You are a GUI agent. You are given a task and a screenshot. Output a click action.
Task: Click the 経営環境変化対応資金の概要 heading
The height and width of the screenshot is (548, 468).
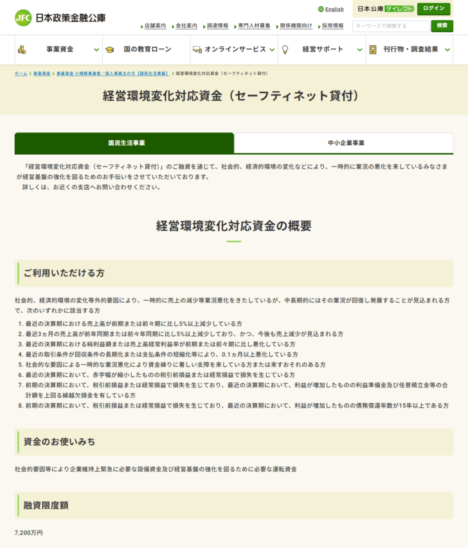tap(233, 226)
